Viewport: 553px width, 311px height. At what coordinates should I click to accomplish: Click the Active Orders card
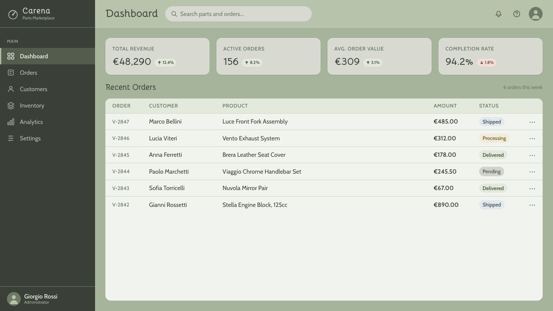pyautogui.click(x=268, y=56)
